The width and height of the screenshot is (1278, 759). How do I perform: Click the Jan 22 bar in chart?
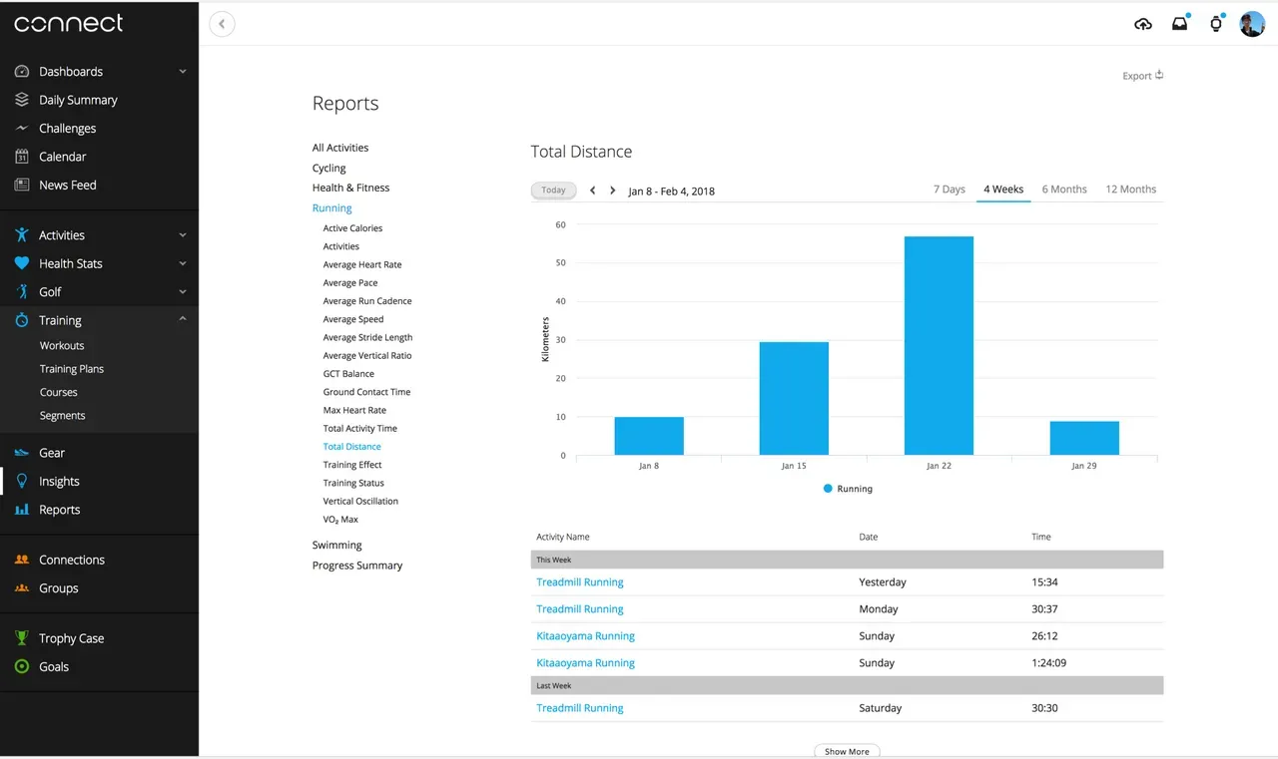pos(939,345)
